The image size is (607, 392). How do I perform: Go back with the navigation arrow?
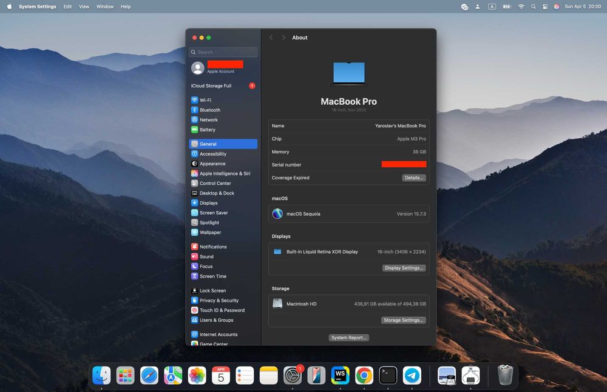click(271, 38)
